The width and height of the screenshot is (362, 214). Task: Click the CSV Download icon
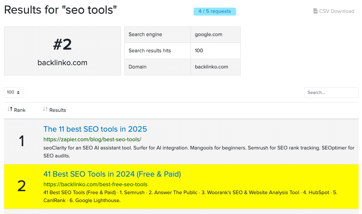tap(315, 11)
